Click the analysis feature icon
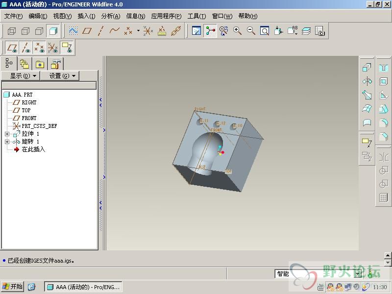Screen dimensions: 392x294 162,31
